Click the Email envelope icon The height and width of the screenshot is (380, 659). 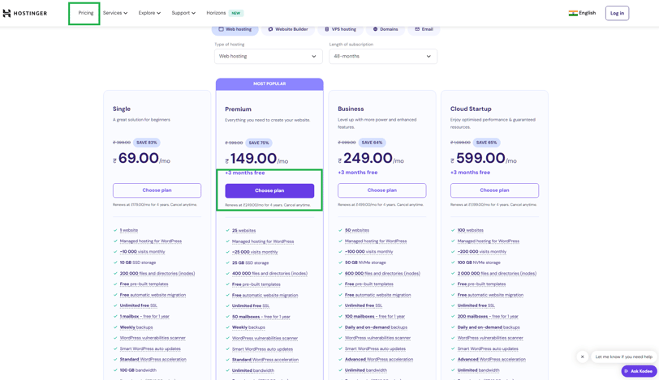(x=417, y=29)
